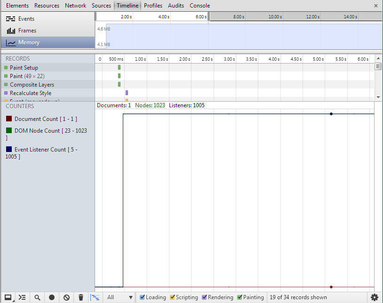Click the Events view icon
This screenshot has height=303, width=383.
pyautogui.click(x=10, y=19)
